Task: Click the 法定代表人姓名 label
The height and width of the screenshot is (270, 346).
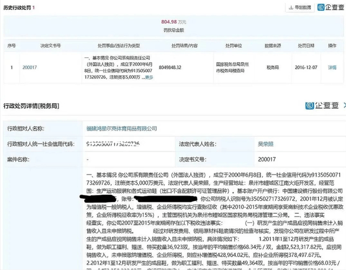Action: click(x=198, y=144)
